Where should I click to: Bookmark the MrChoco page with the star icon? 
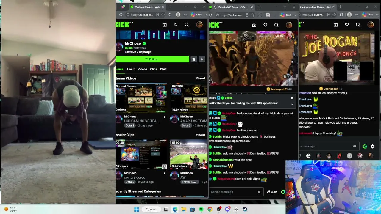163,15
